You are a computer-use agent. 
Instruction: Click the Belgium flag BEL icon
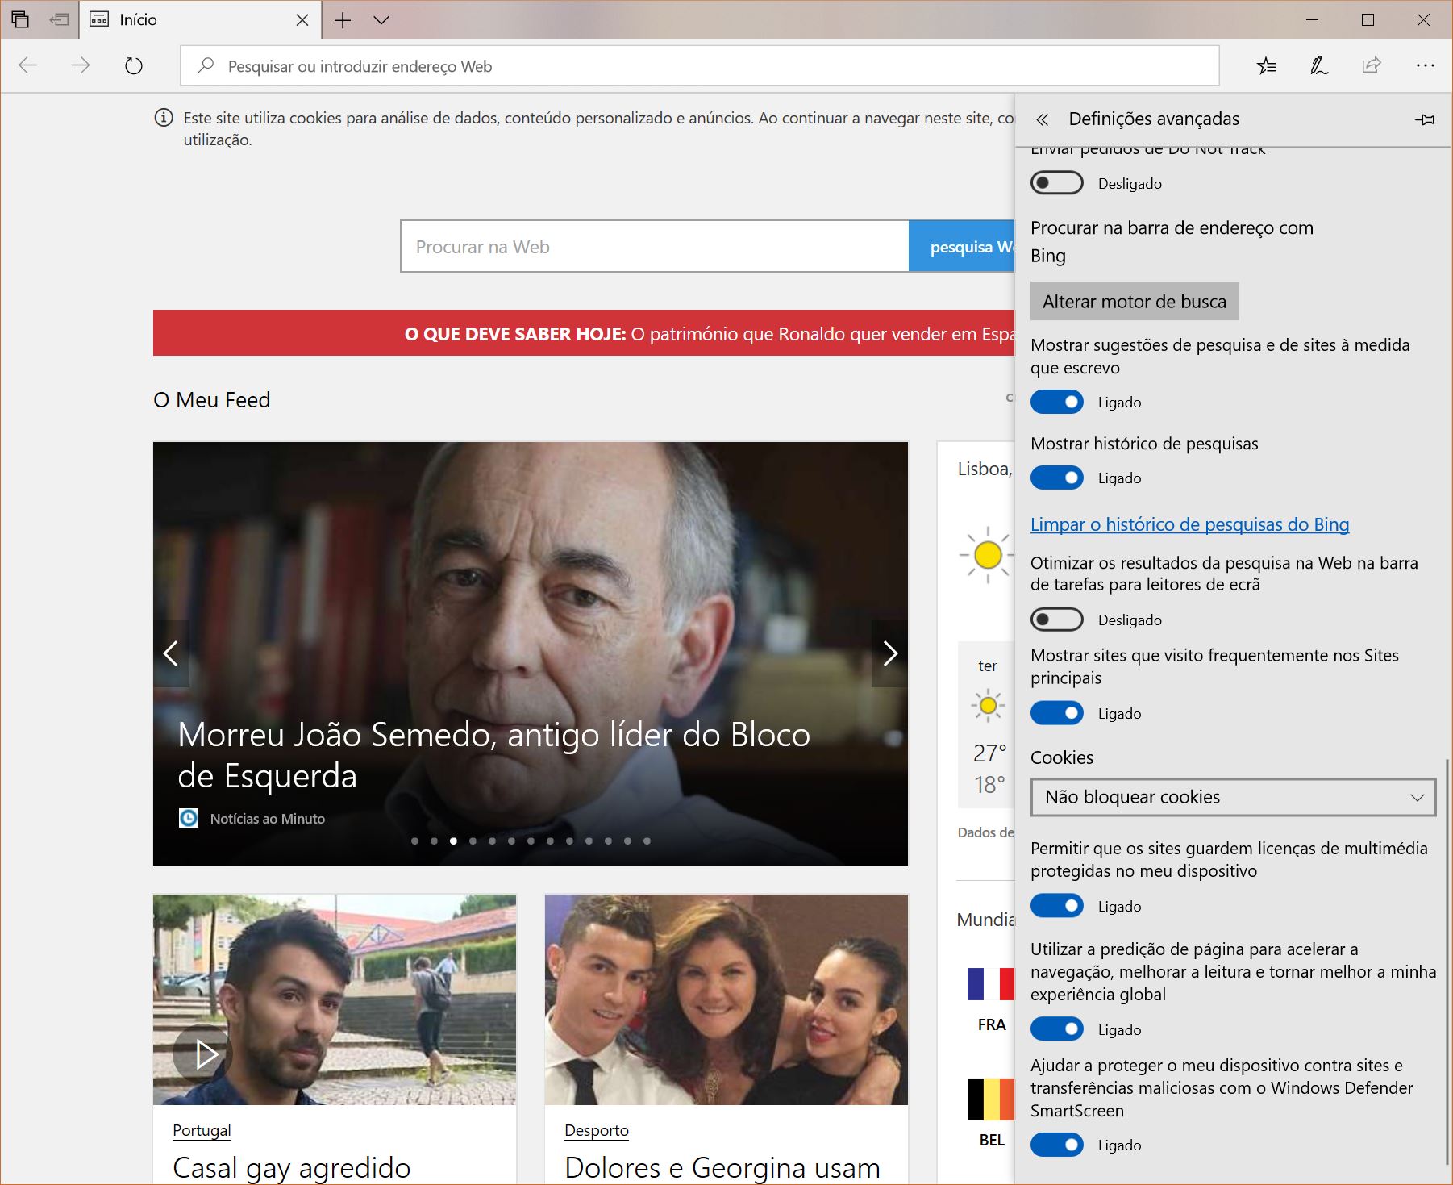pyautogui.click(x=991, y=1099)
